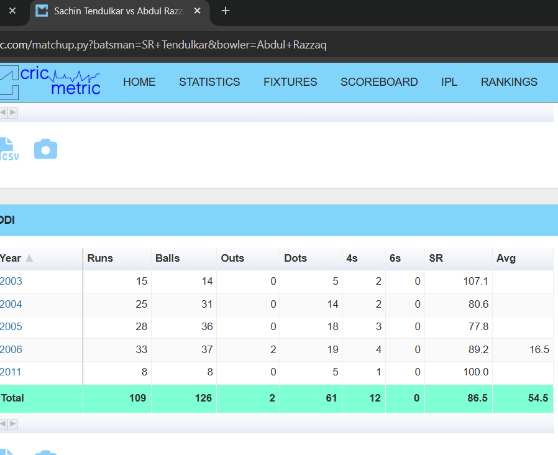Select the Total 4s value 12
The height and width of the screenshot is (455, 558).
point(364,398)
